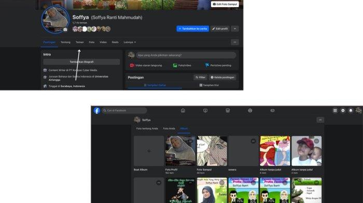Open menu grid icon at top right
Image resolution: width=363 pixels, height=203 pixels.
[335, 111]
